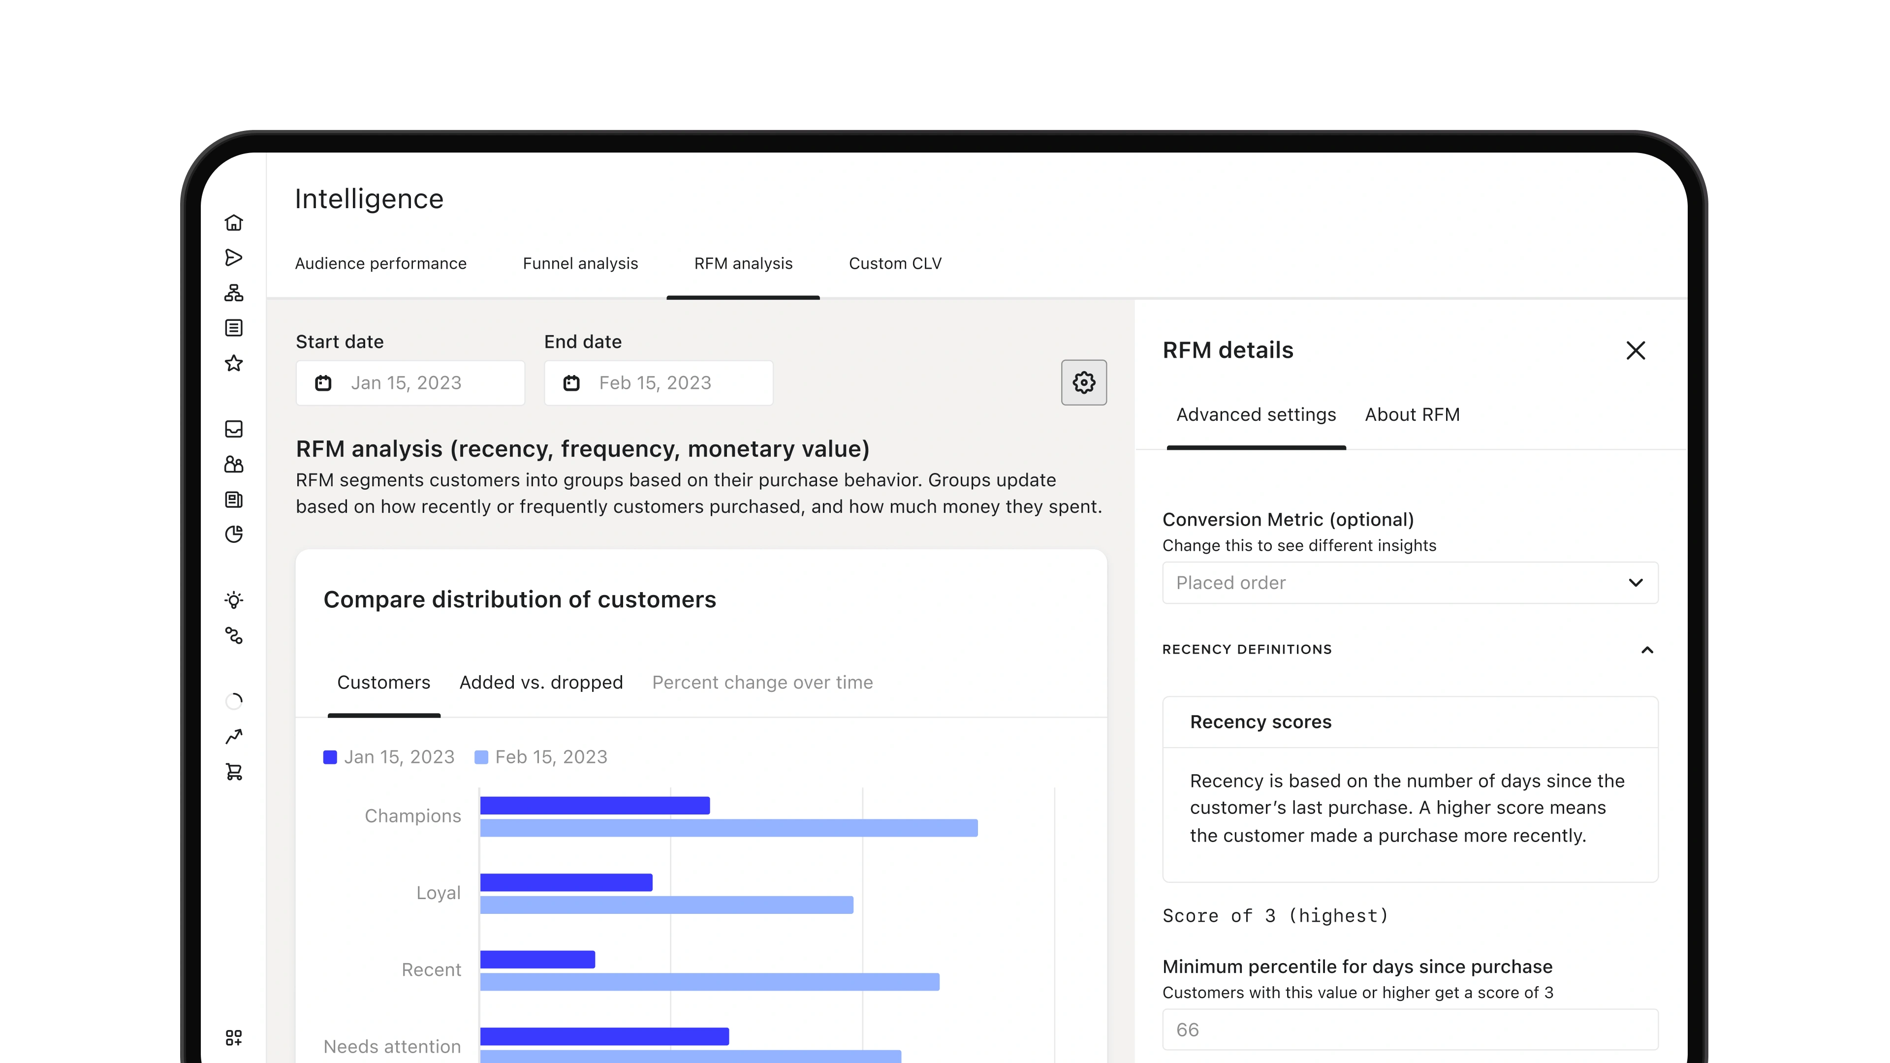1890x1063 pixels.
Task: Open the star icon in sidebar
Action: tap(233, 363)
